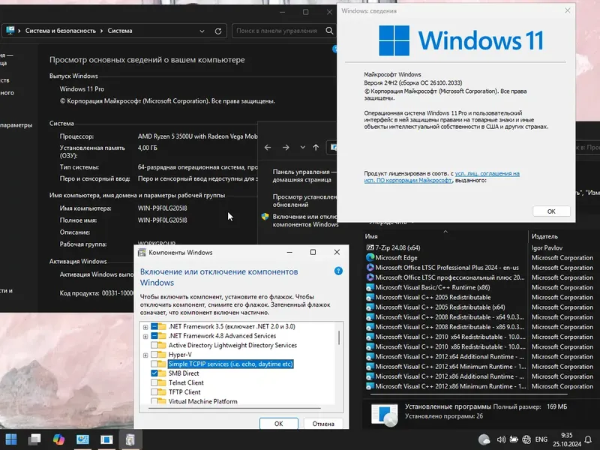Viewport: 600px width, 450px height.
Task: Enable Simple TCPIP services checkbox
Action: tap(154, 364)
